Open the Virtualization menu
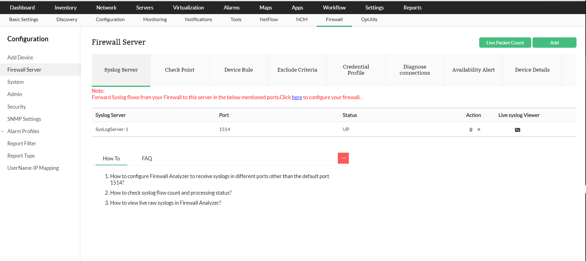The width and height of the screenshot is (586, 261). 188,8
